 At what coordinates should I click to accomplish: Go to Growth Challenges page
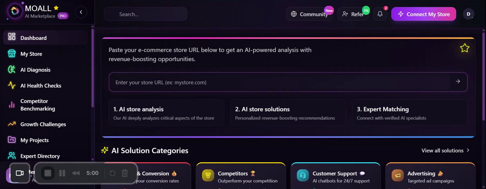(x=43, y=124)
